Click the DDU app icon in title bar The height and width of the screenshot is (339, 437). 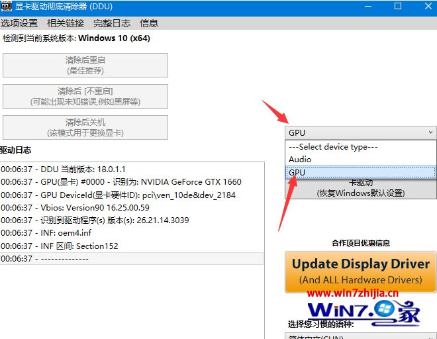point(6,6)
